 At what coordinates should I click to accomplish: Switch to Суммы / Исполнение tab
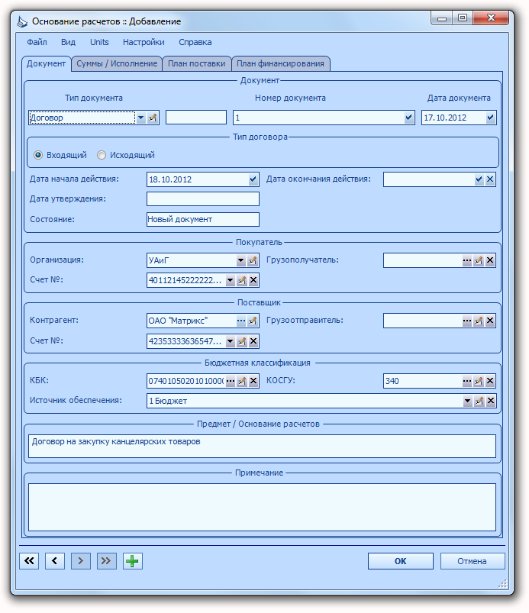(117, 63)
